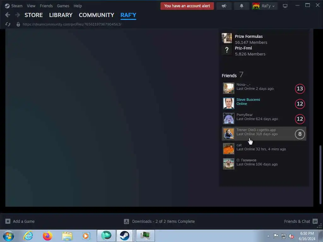This screenshot has width=323, height=242.
Task: Click the account alert red banner
Action: 187,6
